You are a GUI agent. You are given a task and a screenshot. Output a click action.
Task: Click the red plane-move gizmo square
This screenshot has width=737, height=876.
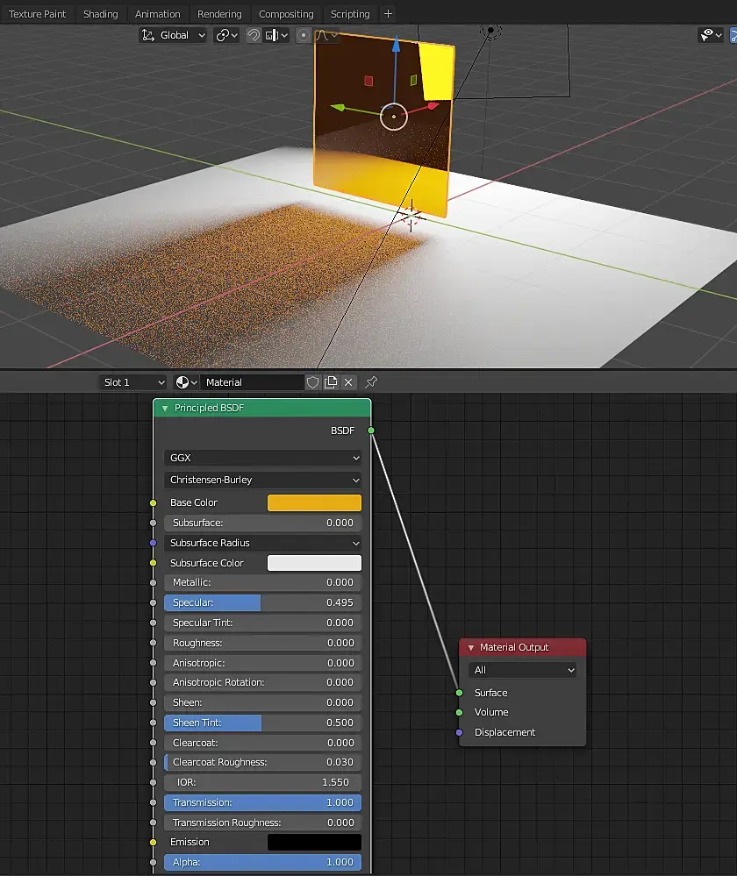(x=368, y=81)
